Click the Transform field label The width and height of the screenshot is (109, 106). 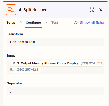15,34
